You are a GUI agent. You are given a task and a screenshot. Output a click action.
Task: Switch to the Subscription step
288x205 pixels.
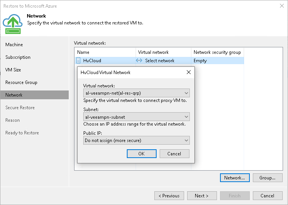pyautogui.click(x=18, y=57)
